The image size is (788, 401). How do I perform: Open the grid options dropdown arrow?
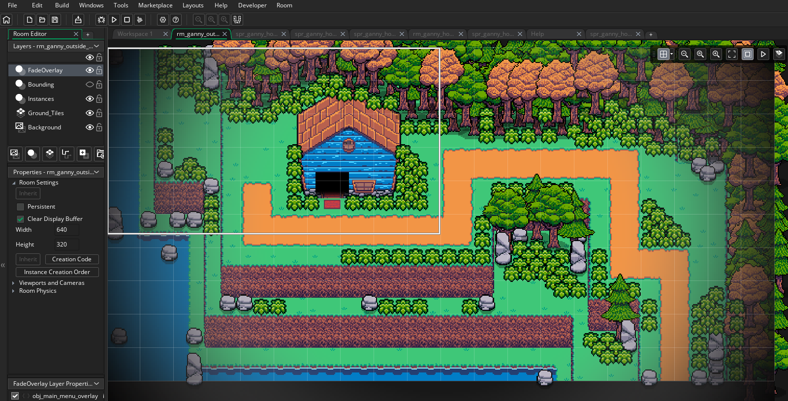click(671, 54)
